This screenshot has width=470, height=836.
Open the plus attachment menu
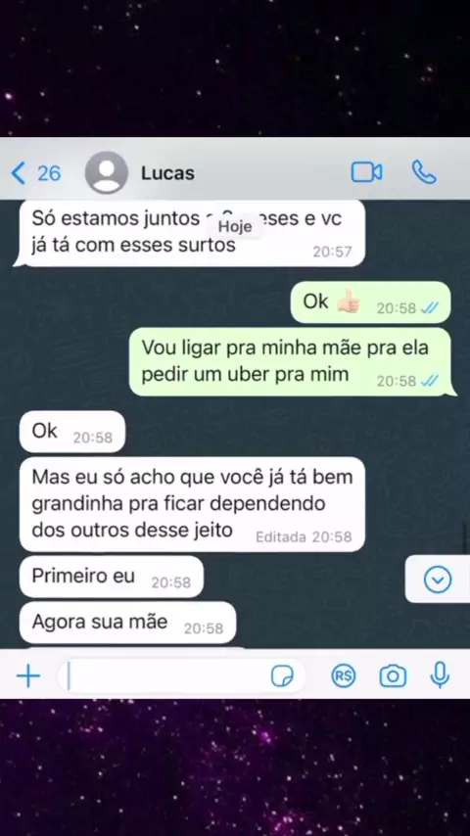tap(28, 676)
